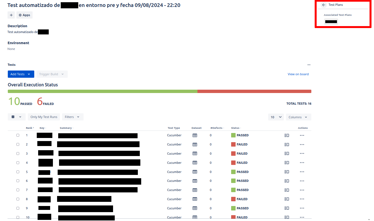Open the three-dot actions menu for rank 3

302,154
